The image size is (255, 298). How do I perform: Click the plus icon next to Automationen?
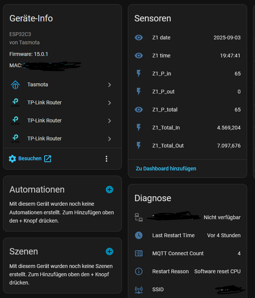pos(109,190)
